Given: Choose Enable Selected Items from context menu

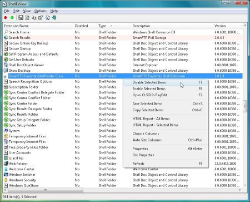Looking at the screenshot, I should [166, 89].
